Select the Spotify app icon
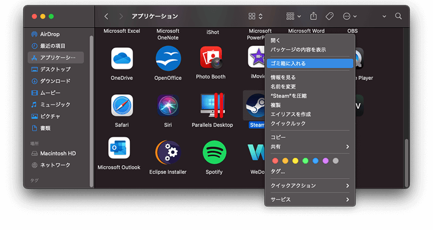Image resolution: width=433 pixels, height=230 pixels. coord(214,153)
